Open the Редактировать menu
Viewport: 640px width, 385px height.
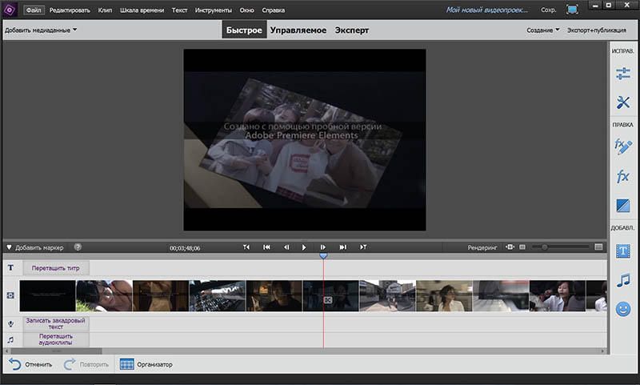point(70,10)
